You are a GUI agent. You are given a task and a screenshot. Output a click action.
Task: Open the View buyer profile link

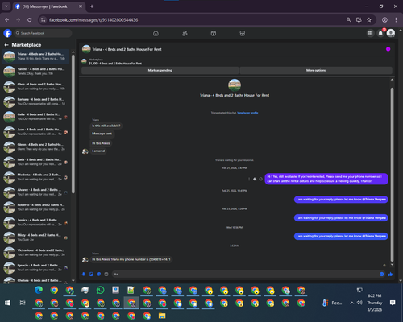(x=247, y=113)
